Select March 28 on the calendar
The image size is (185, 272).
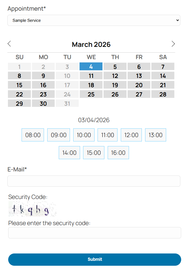click(163, 95)
